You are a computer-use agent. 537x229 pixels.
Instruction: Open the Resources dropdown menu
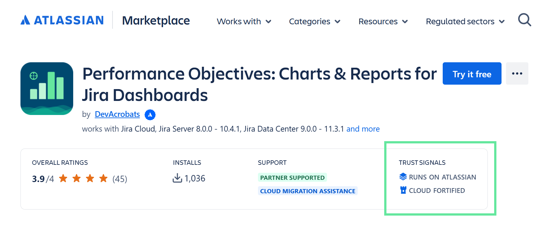pos(383,21)
